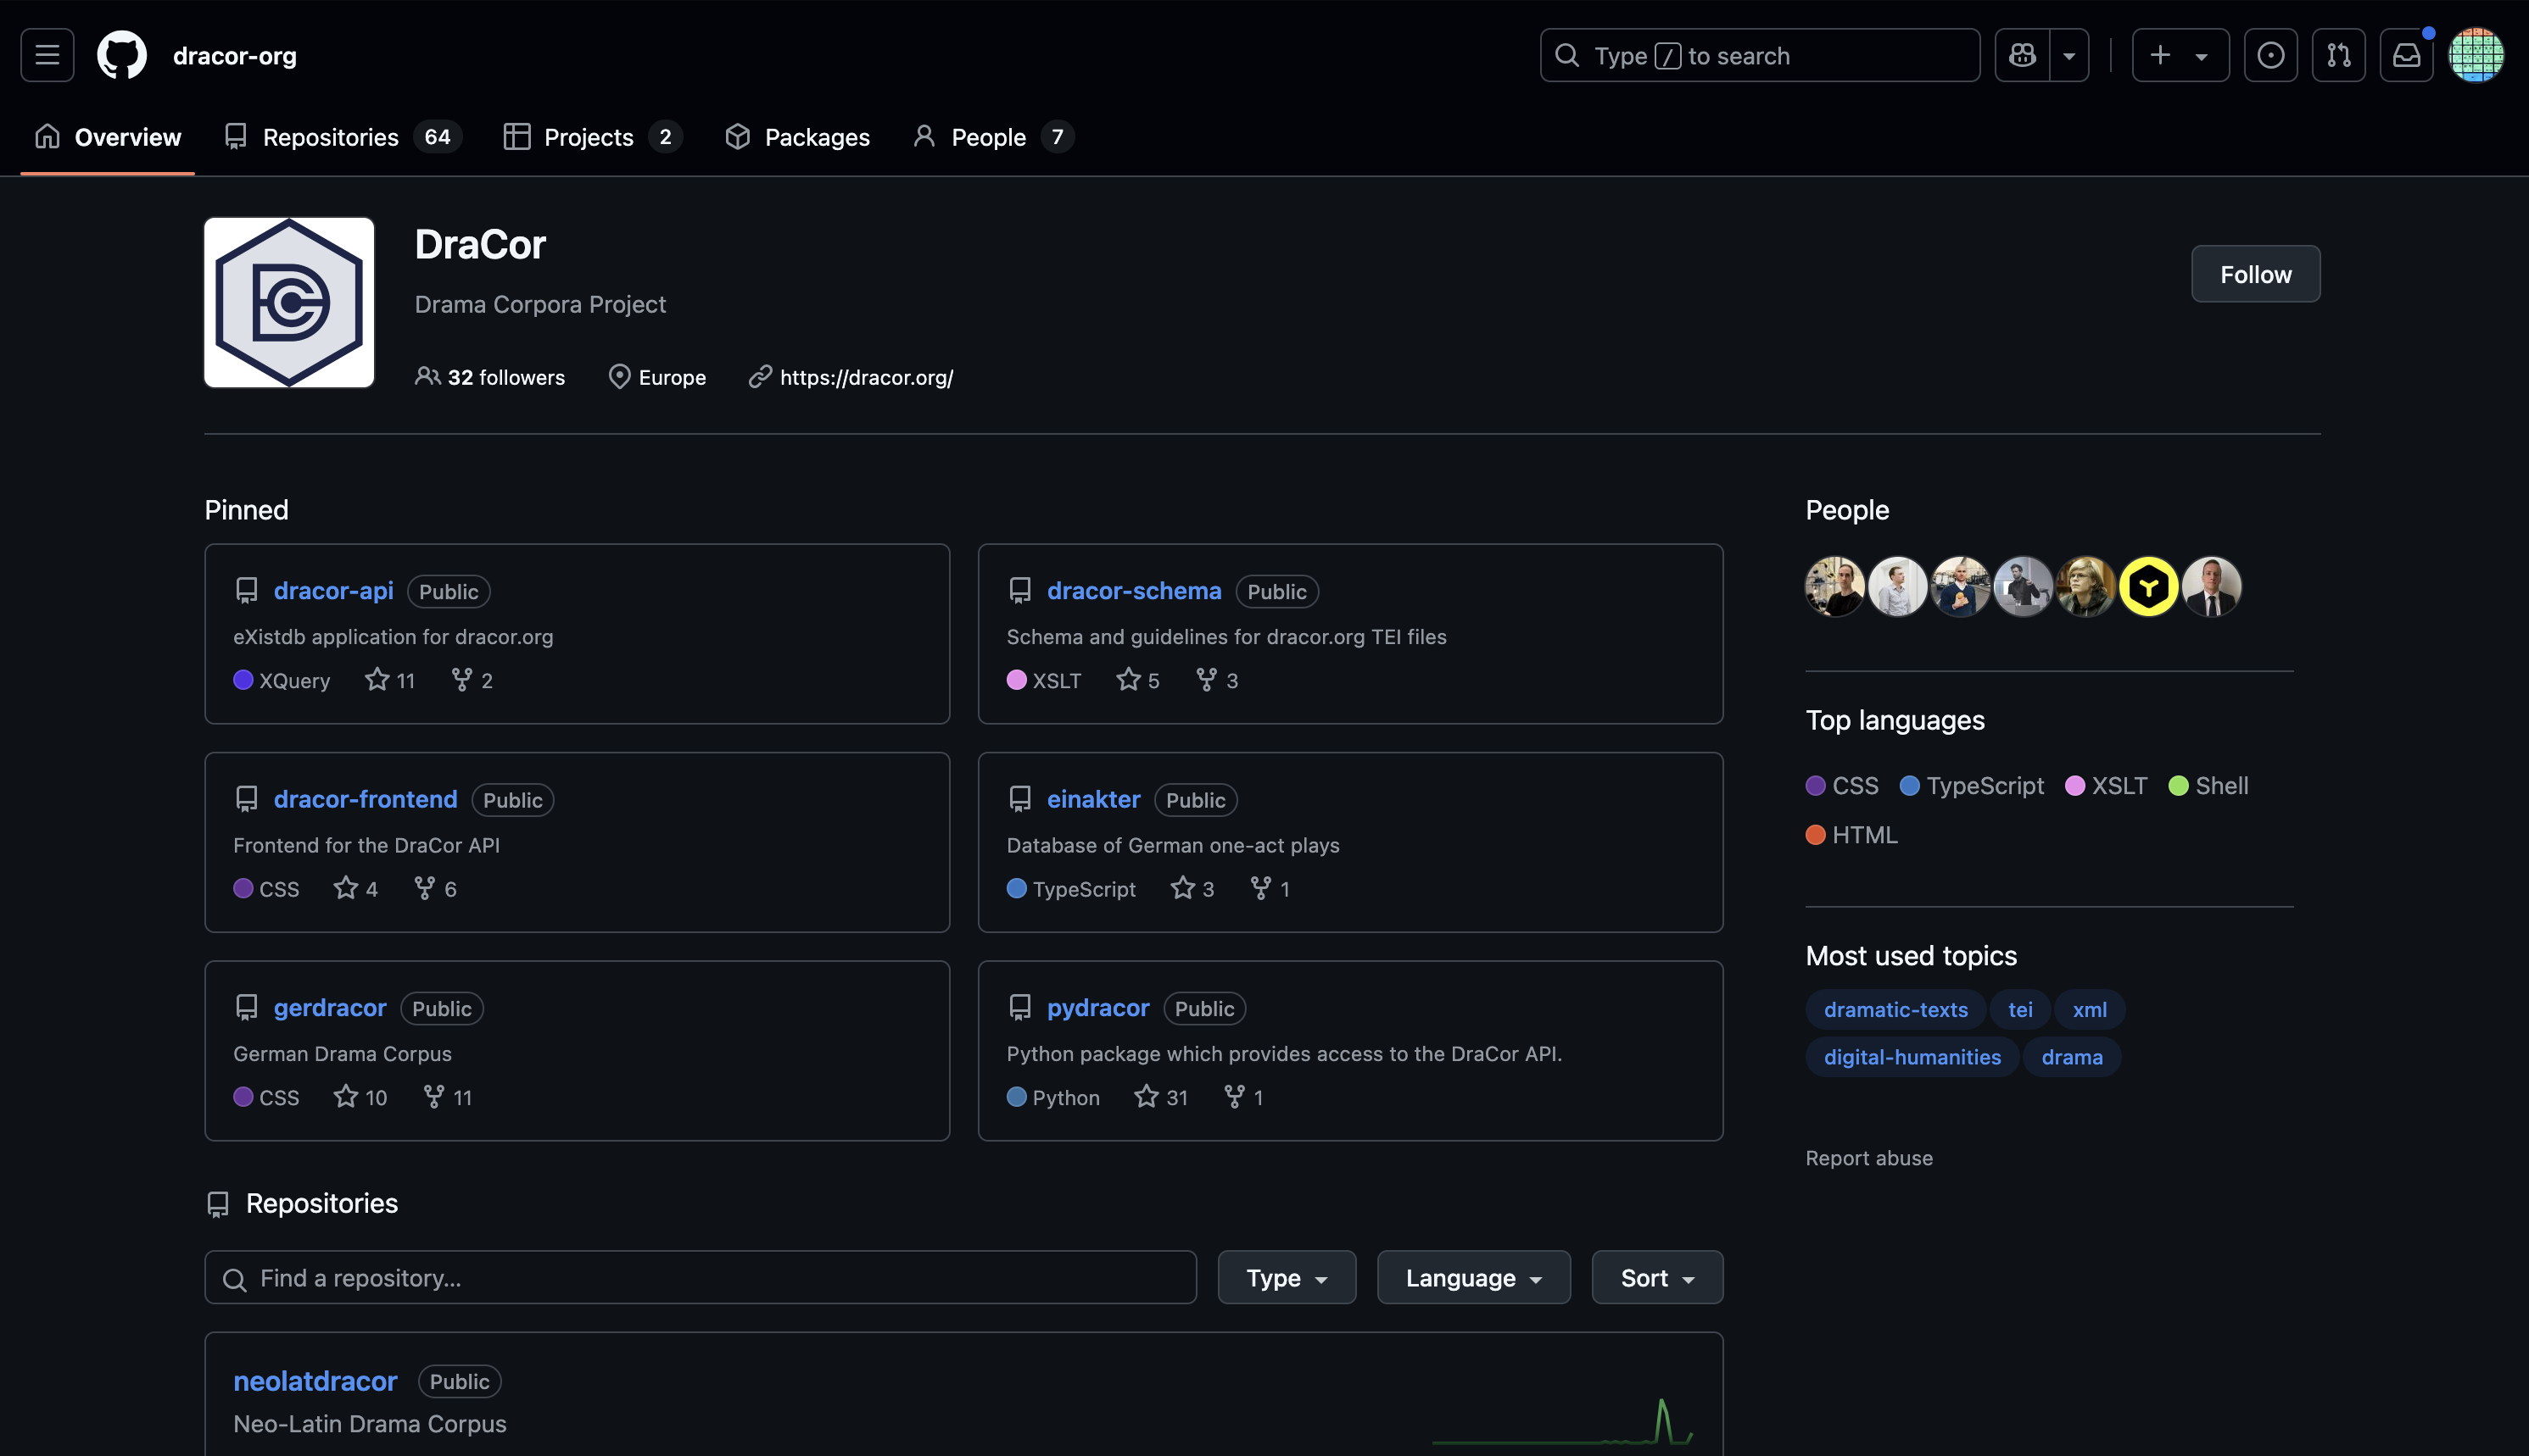The width and height of the screenshot is (2529, 1456).
Task: View stargazers of pydracor (31 stars)
Action: tap(1162, 1097)
